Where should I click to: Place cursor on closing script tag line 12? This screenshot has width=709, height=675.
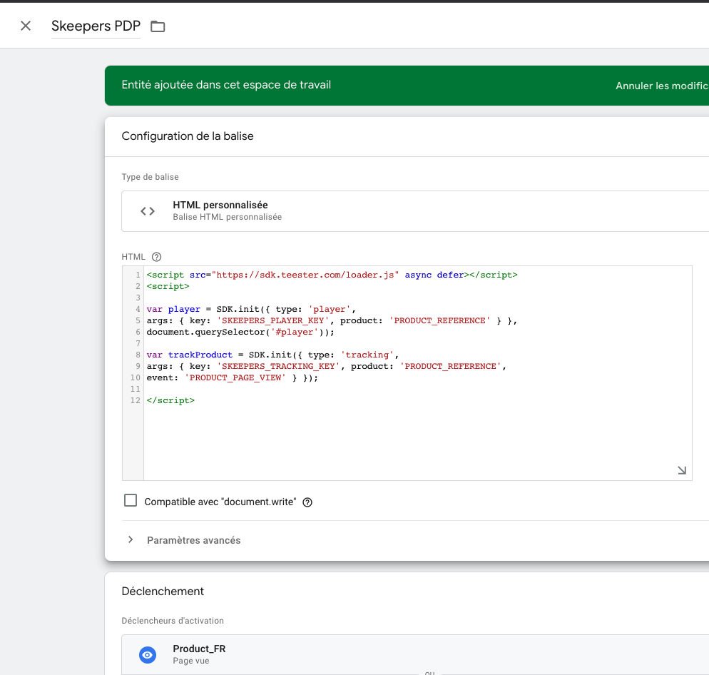[x=170, y=400]
